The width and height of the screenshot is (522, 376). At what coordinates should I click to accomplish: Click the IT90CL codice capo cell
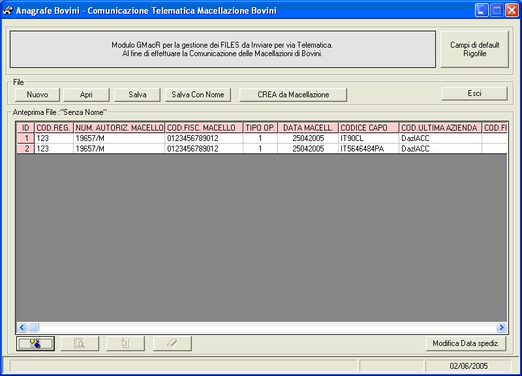click(x=369, y=138)
